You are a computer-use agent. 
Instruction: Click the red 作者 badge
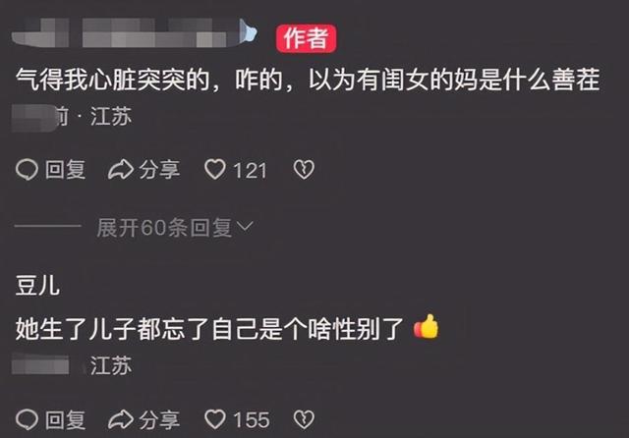306,38
